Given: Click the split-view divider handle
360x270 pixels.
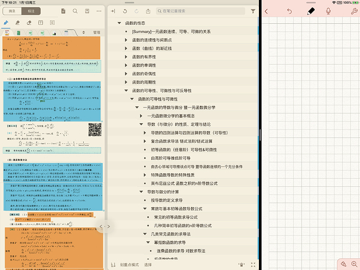Looking at the screenshot, I should pos(260,135).
